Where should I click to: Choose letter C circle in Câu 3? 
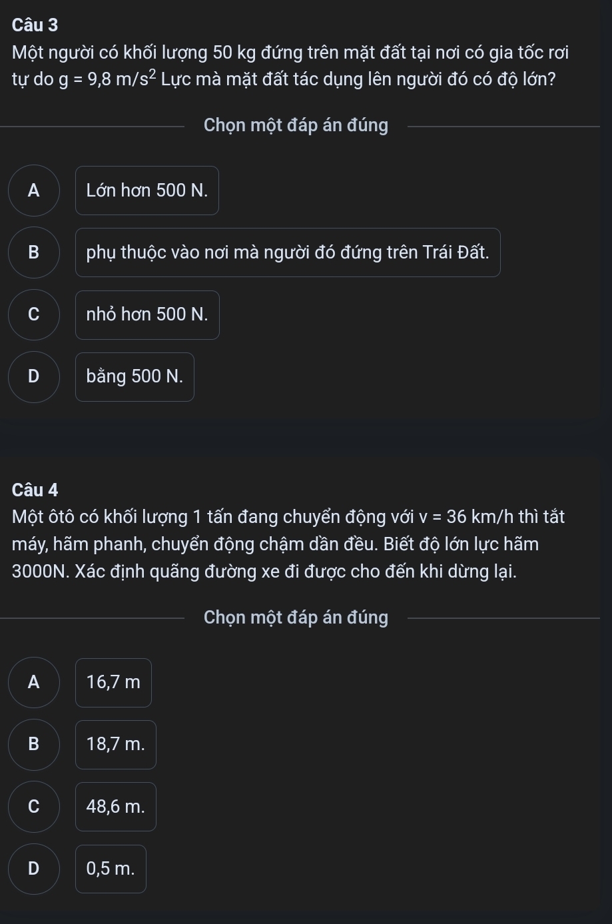34,315
